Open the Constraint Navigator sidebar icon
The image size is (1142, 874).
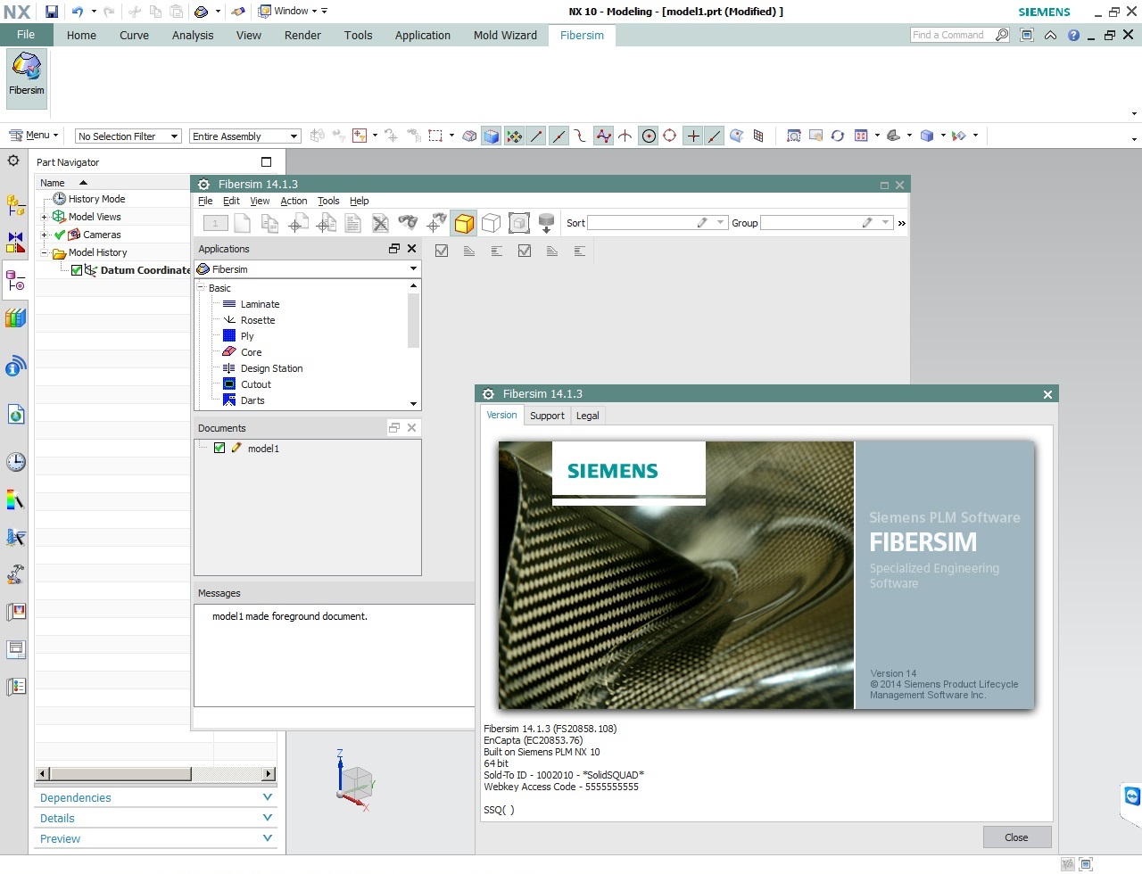15,242
